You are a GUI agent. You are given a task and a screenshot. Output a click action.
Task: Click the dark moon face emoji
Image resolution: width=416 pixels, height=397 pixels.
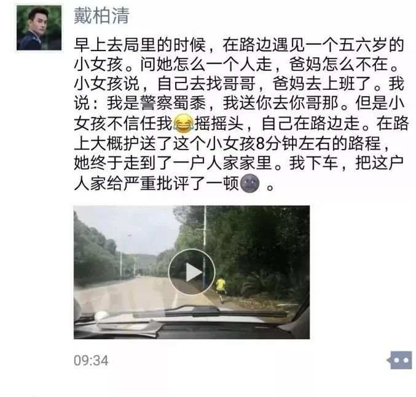pos(249,183)
